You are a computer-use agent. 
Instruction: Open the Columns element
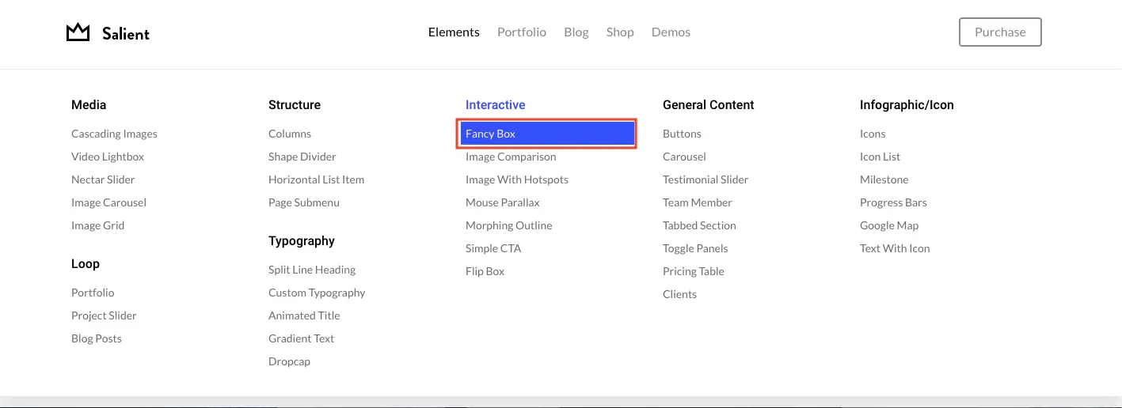click(290, 134)
